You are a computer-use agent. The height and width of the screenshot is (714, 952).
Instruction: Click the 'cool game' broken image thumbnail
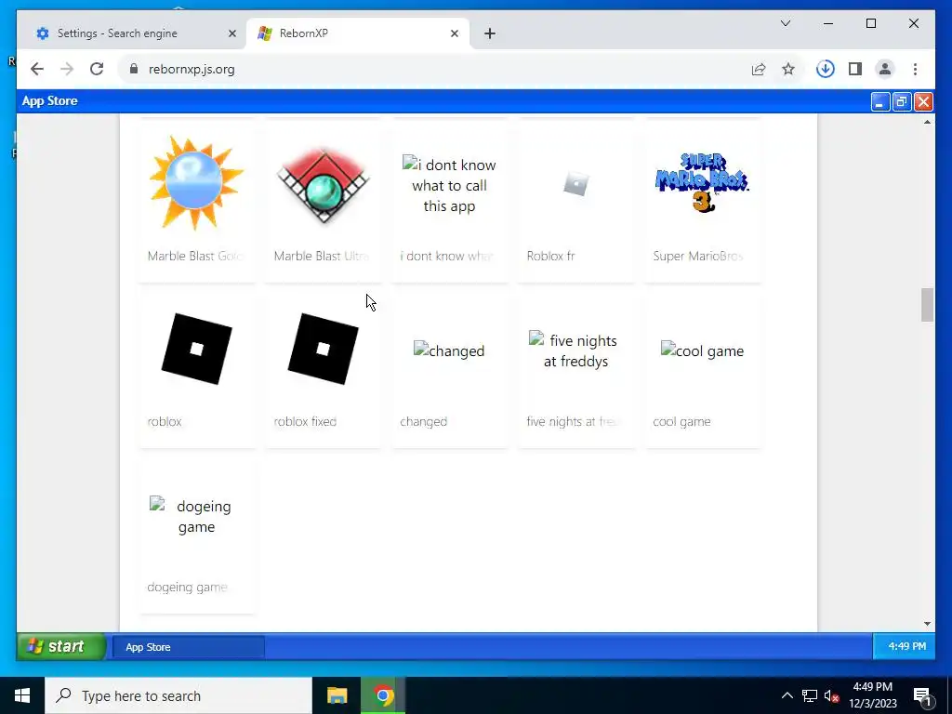[702, 350]
